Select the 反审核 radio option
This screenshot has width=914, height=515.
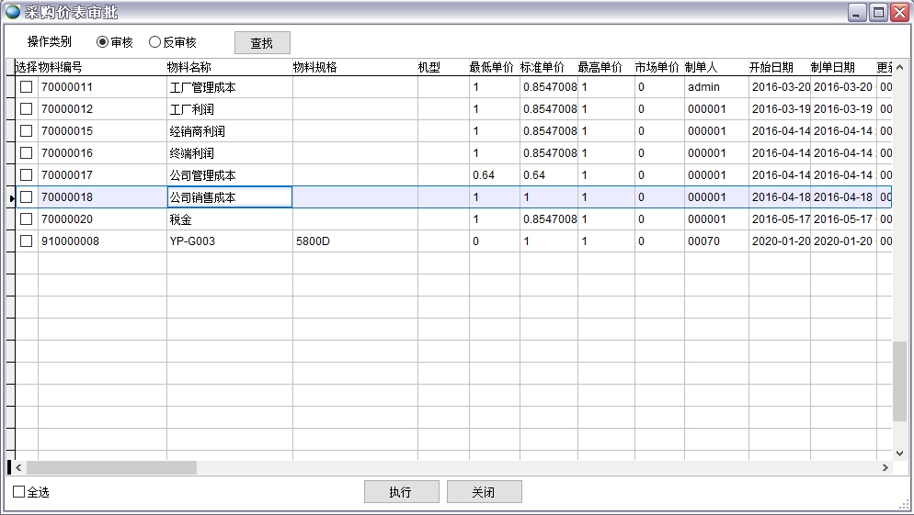point(154,42)
